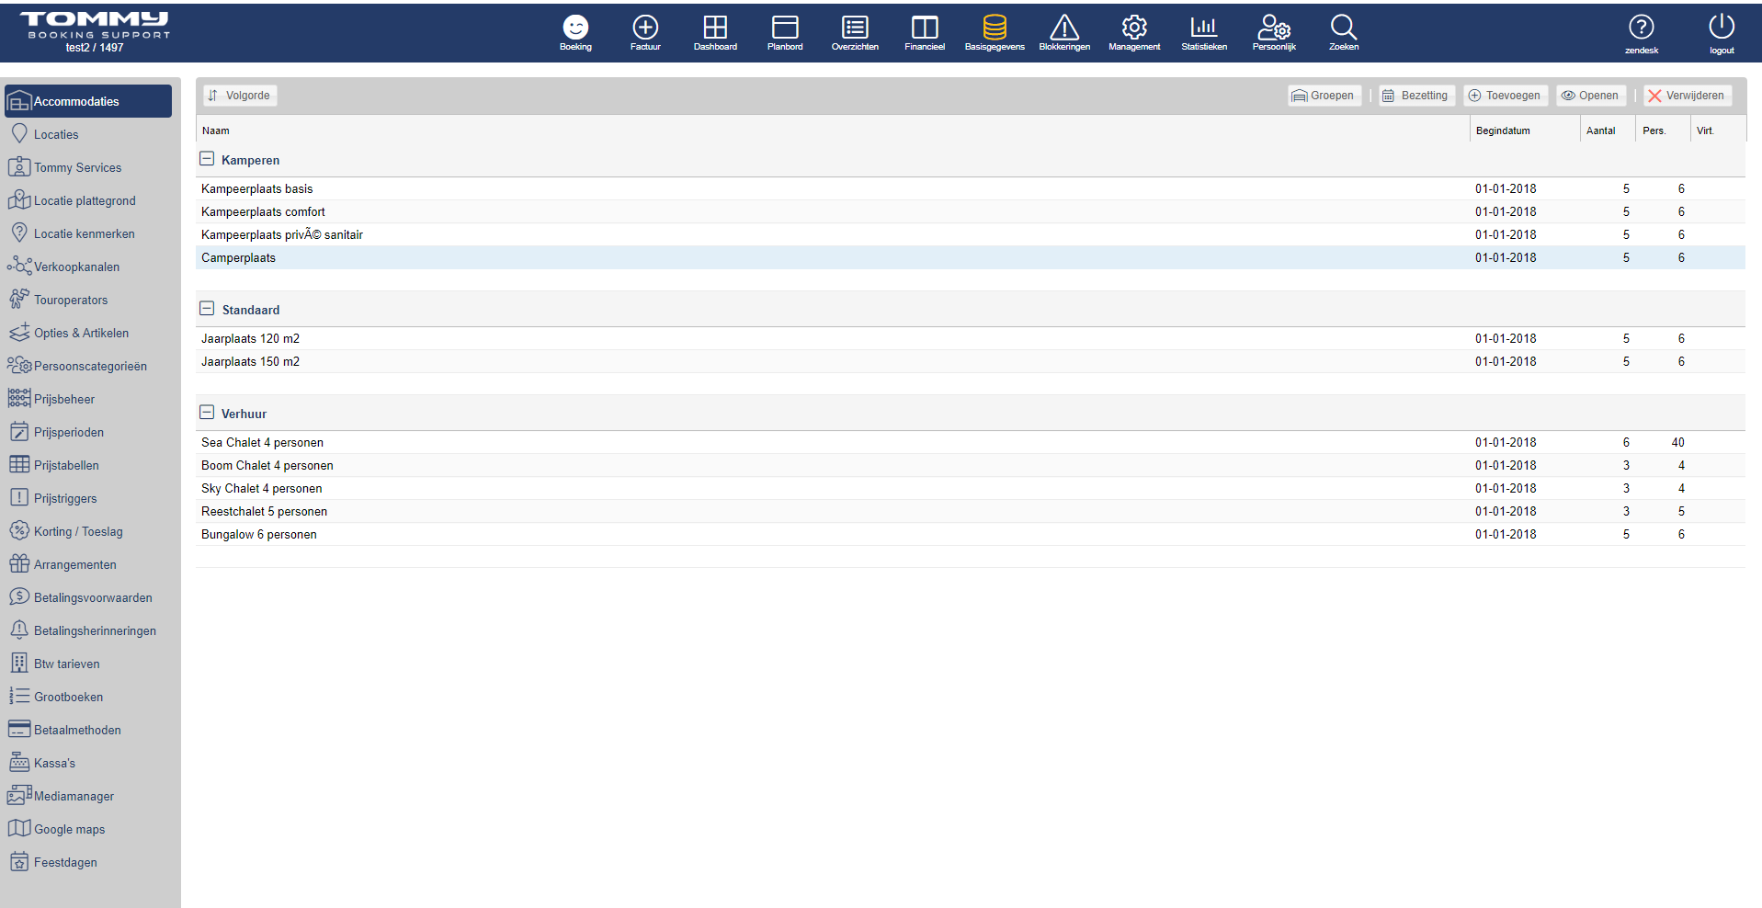This screenshot has width=1762, height=908.
Task: Click the Groepen button
Action: tap(1324, 96)
